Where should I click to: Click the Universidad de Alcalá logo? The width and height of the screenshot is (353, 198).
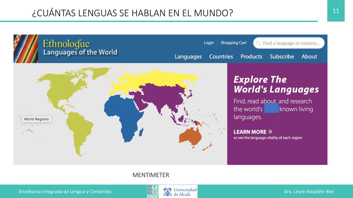coord(180,192)
